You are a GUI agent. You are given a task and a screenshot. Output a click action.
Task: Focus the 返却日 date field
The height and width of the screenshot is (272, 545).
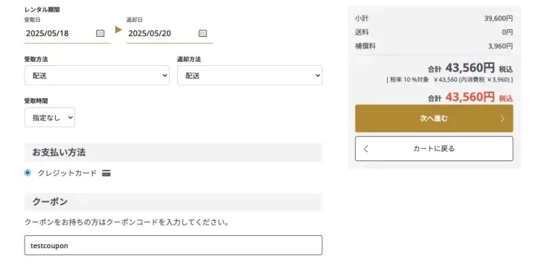click(160, 33)
